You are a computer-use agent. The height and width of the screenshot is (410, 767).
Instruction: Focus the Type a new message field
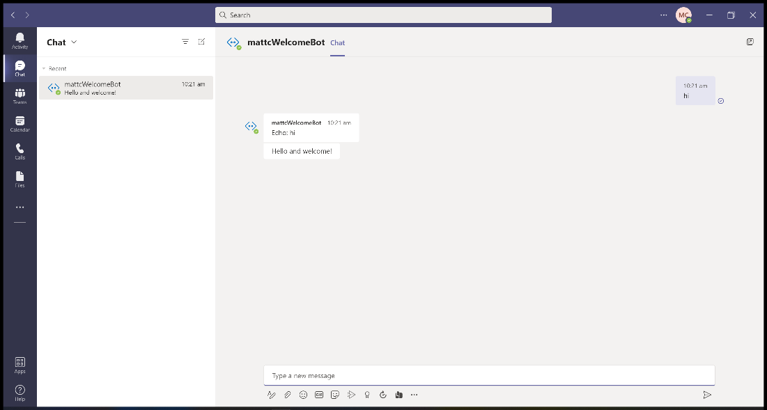click(489, 376)
